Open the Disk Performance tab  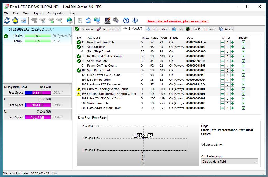tap(201, 29)
